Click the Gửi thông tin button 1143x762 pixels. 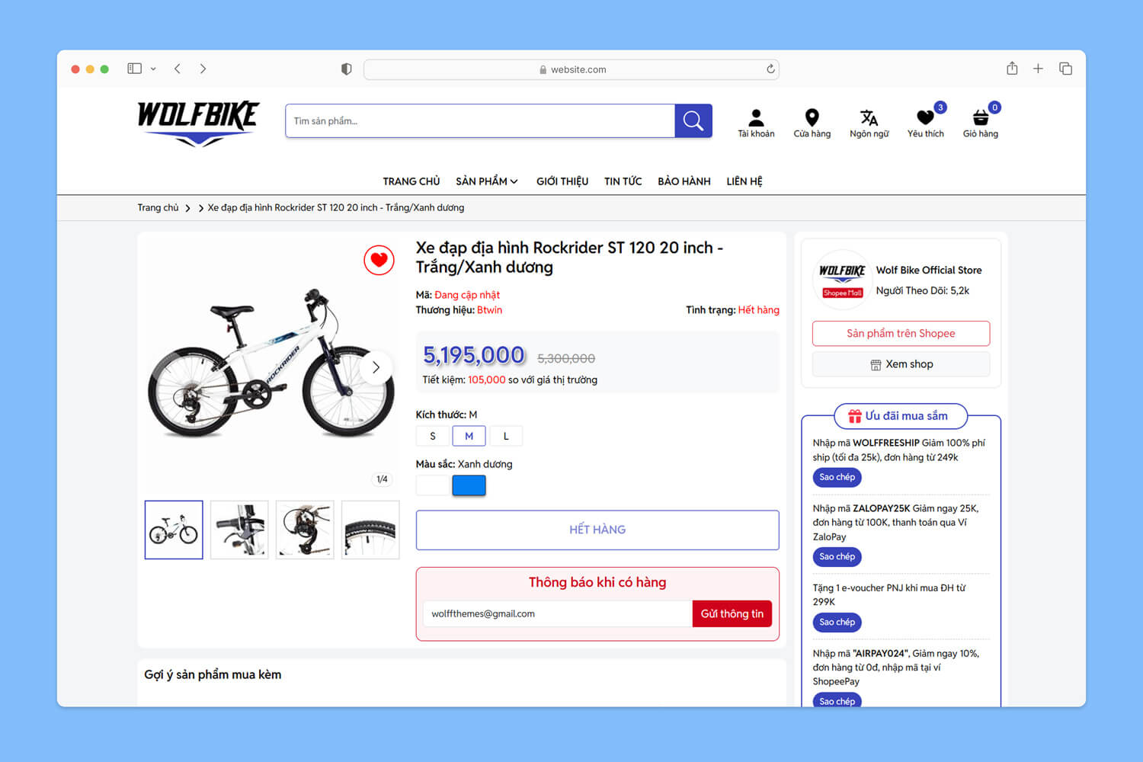(x=732, y=614)
